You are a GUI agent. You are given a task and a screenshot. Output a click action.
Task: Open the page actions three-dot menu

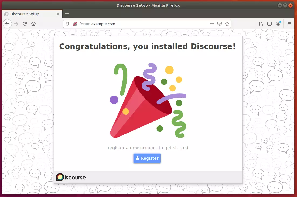coord(212,24)
